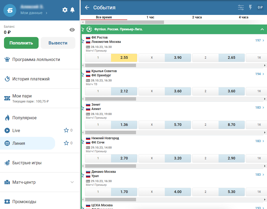This screenshot has height=209, width=267.
Task: Select draw odds 3.90 for Ростов match
Action: [x=178, y=58]
